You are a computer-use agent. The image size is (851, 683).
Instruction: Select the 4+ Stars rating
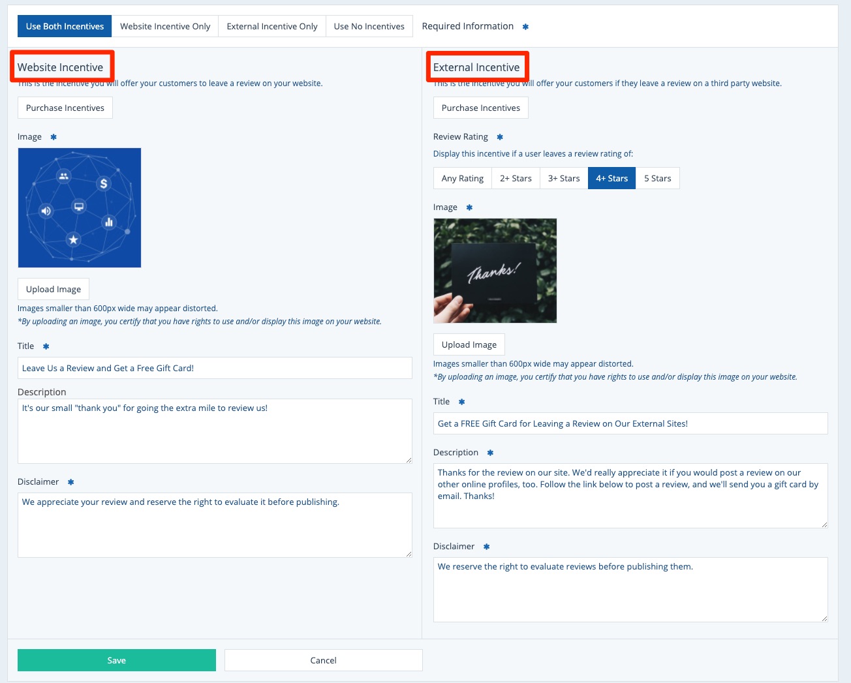point(611,179)
